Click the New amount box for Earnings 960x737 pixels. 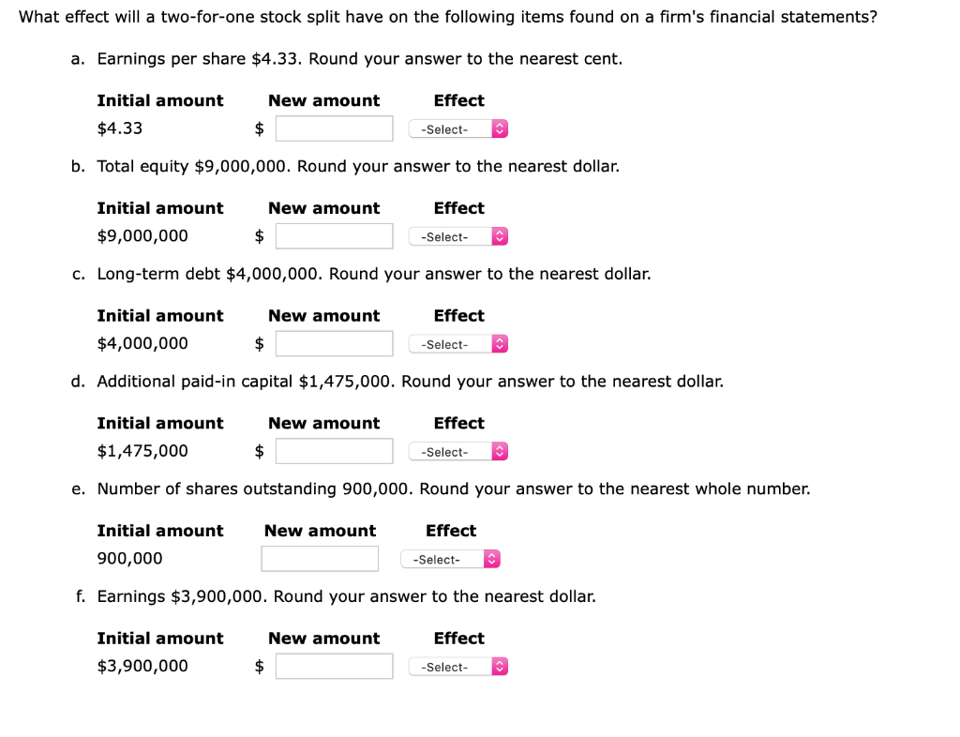pyautogui.click(x=334, y=666)
